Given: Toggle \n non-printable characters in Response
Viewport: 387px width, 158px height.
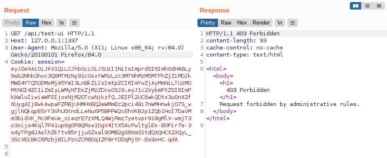Looking at the screenshot, I should [x=280, y=23].
